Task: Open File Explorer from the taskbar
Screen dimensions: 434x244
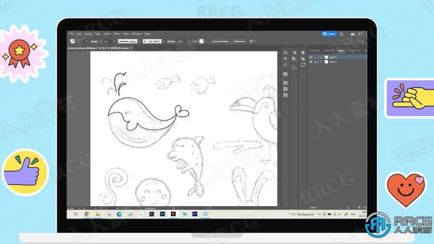Action: (x=97, y=214)
